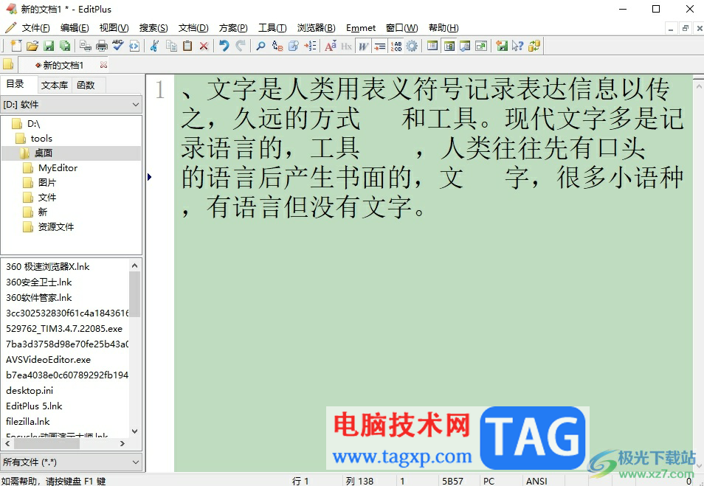Click the Print printer icon
704x486 pixels.
[102, 46]
